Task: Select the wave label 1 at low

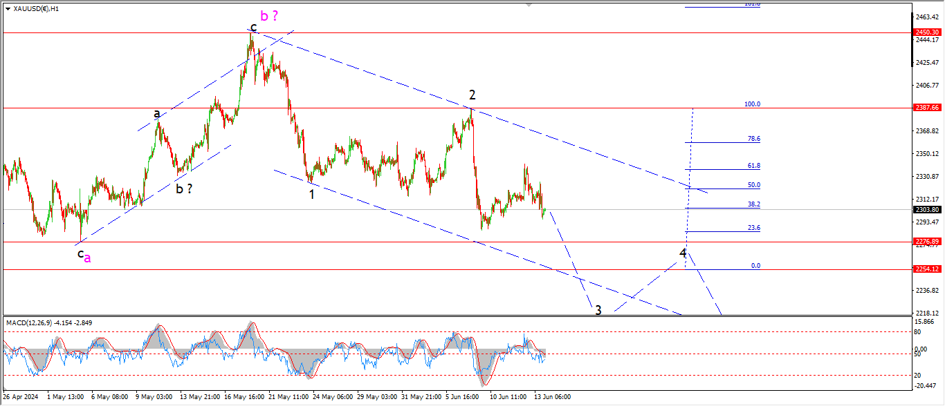Action: 312,194
